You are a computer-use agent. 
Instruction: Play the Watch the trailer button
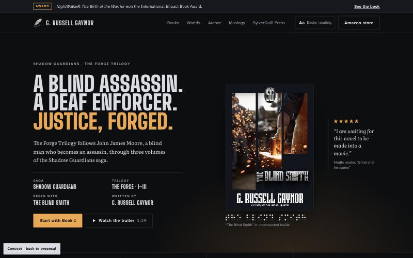click(x=119, y=220)
